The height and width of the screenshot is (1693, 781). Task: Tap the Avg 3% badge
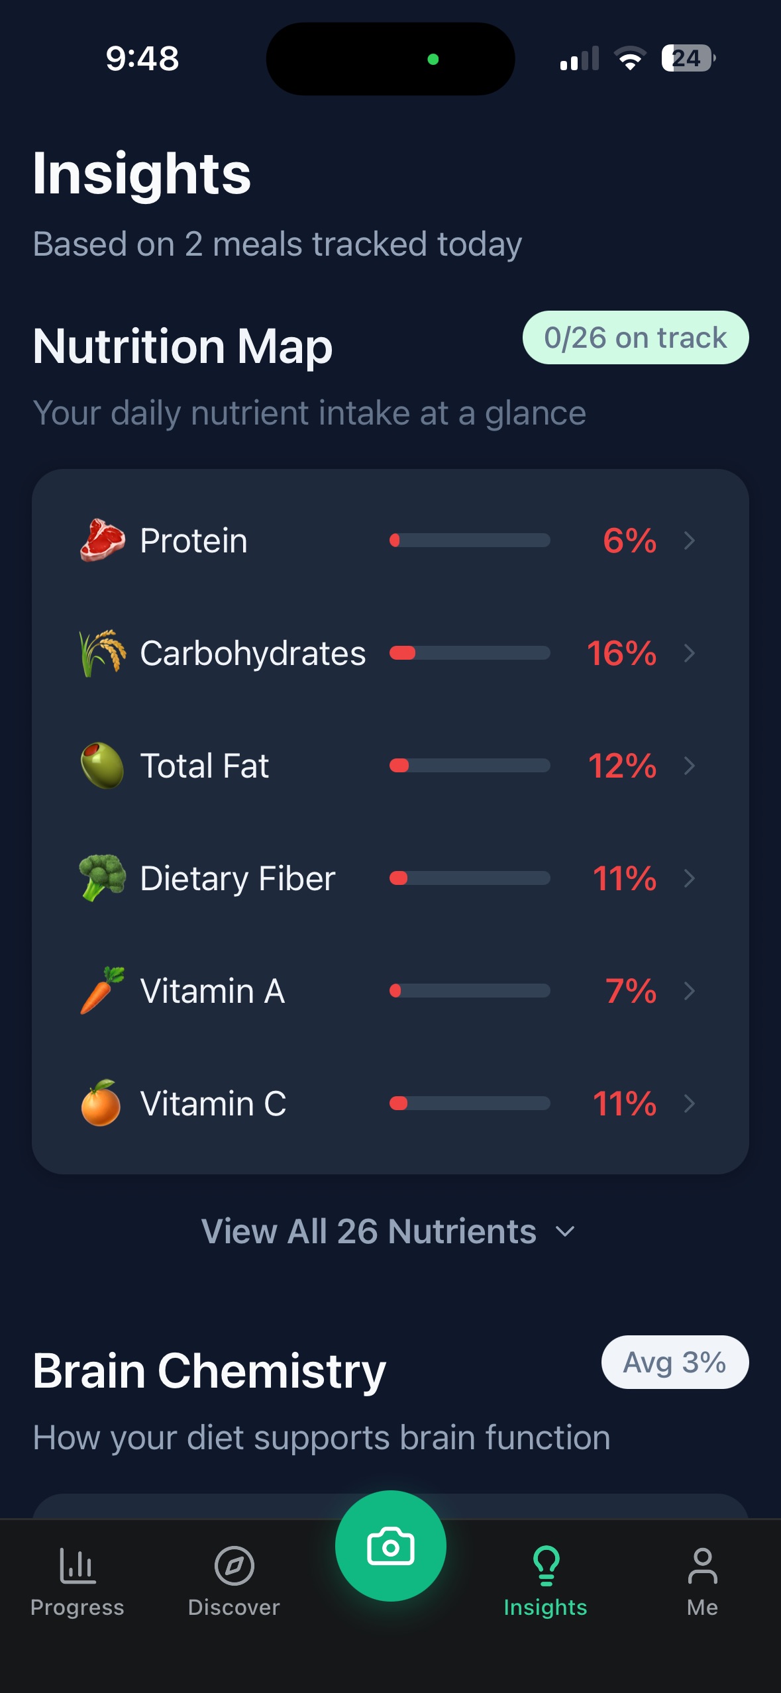[x=674, y=1362]
